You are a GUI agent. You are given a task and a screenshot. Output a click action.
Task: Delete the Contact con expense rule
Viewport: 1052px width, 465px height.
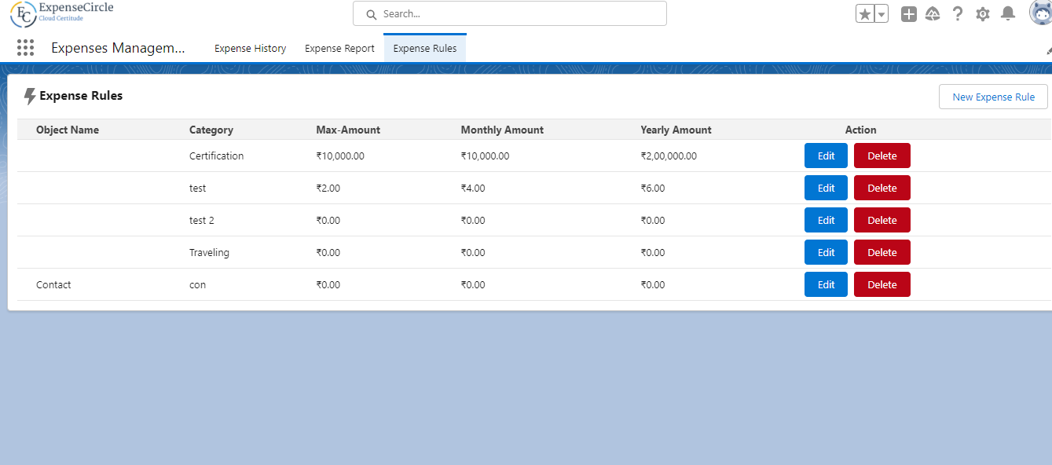882,284
